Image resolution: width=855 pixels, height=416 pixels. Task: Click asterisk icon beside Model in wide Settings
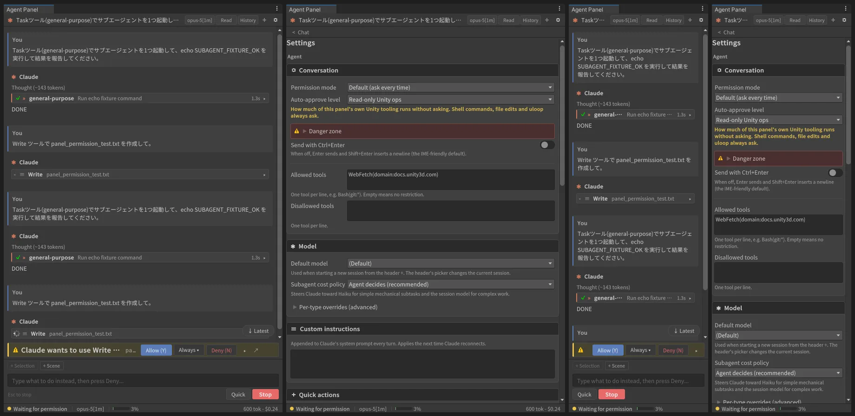293,247
